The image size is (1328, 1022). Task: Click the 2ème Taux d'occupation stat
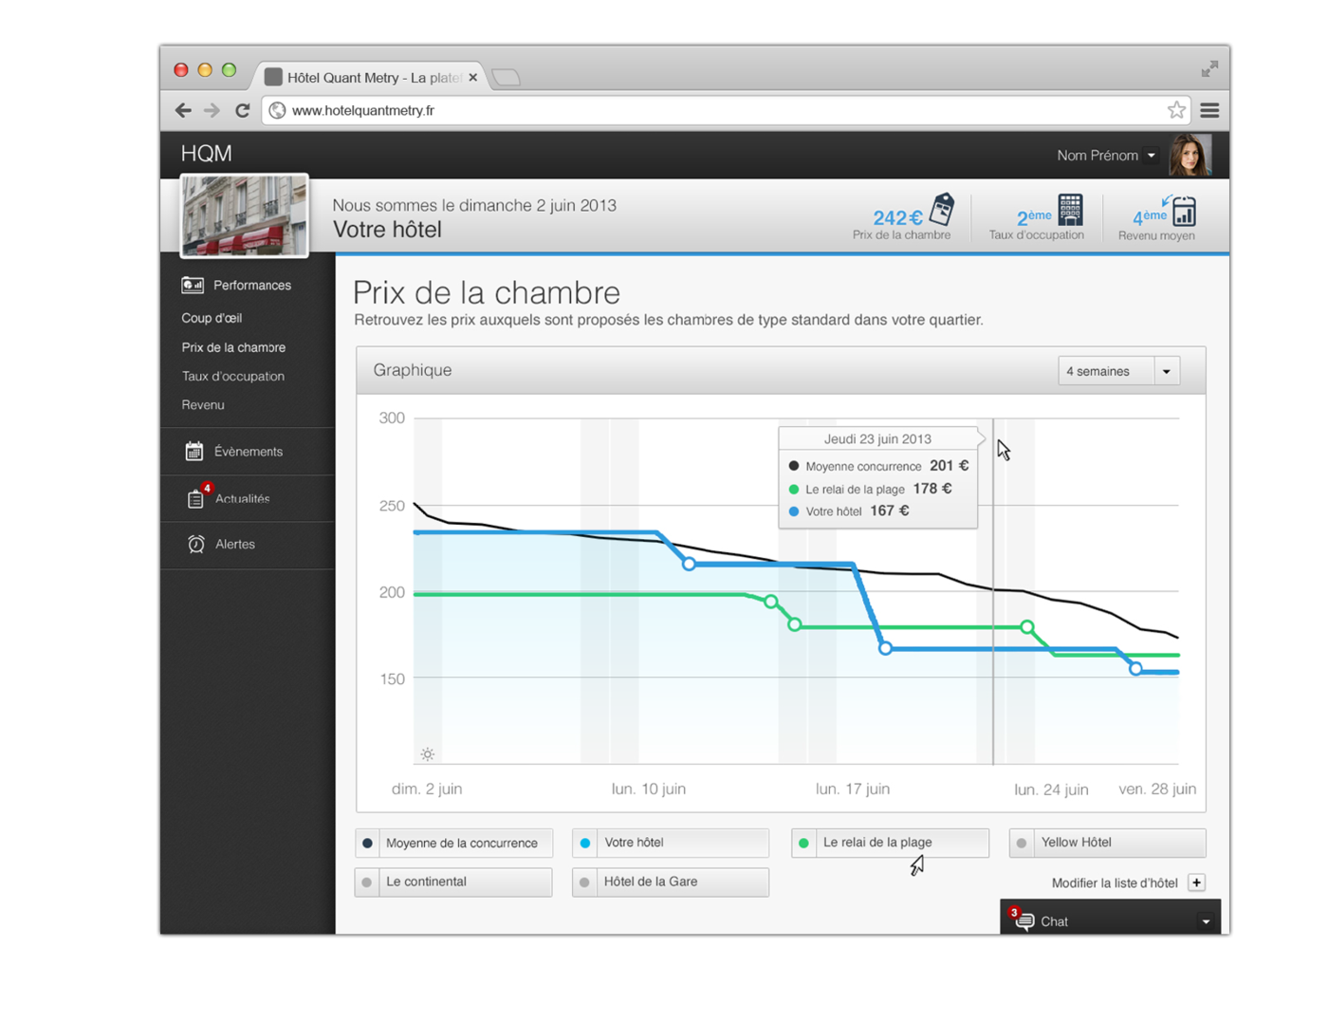pyautogui.click(x=1037, y=217)
